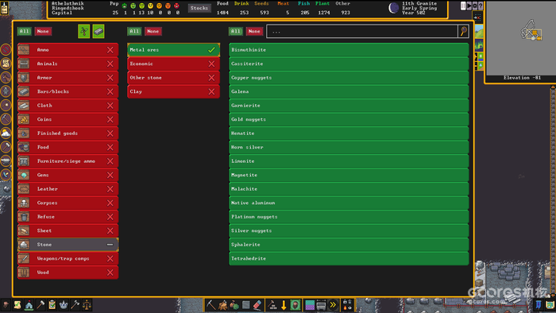
Task: Click None button above main categories
Action: [x=43, y=31]
